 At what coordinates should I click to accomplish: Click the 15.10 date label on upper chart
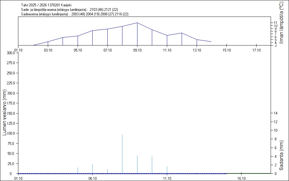(x=226, y=50)
